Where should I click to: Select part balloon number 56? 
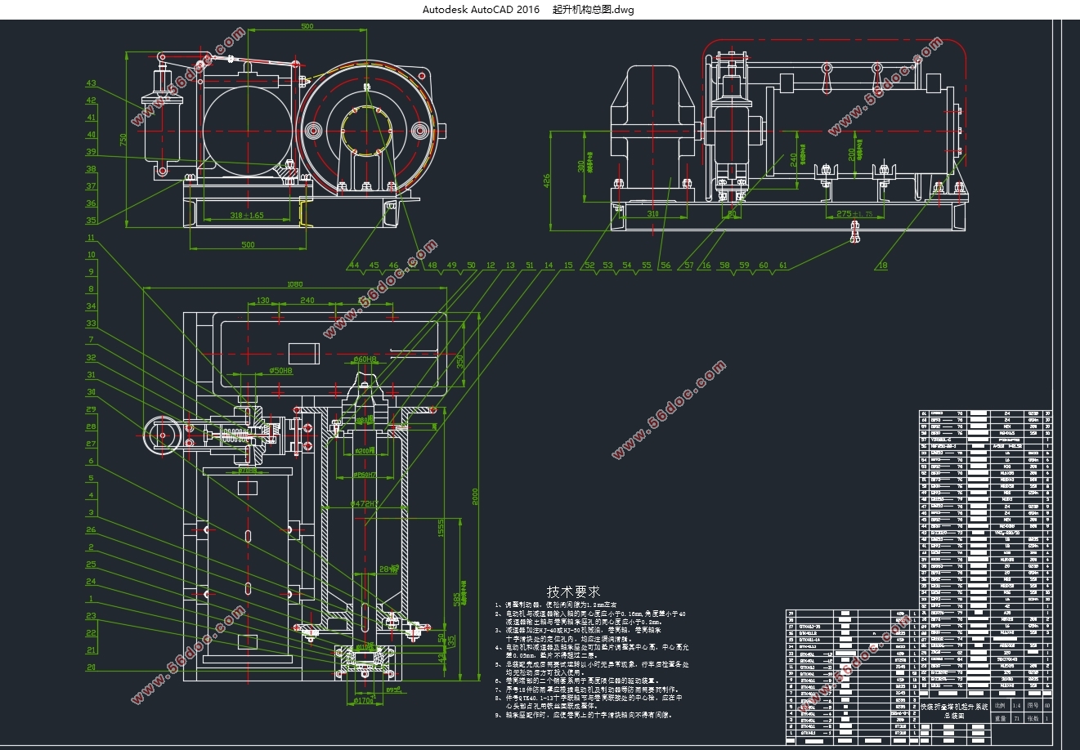(665, 266)
